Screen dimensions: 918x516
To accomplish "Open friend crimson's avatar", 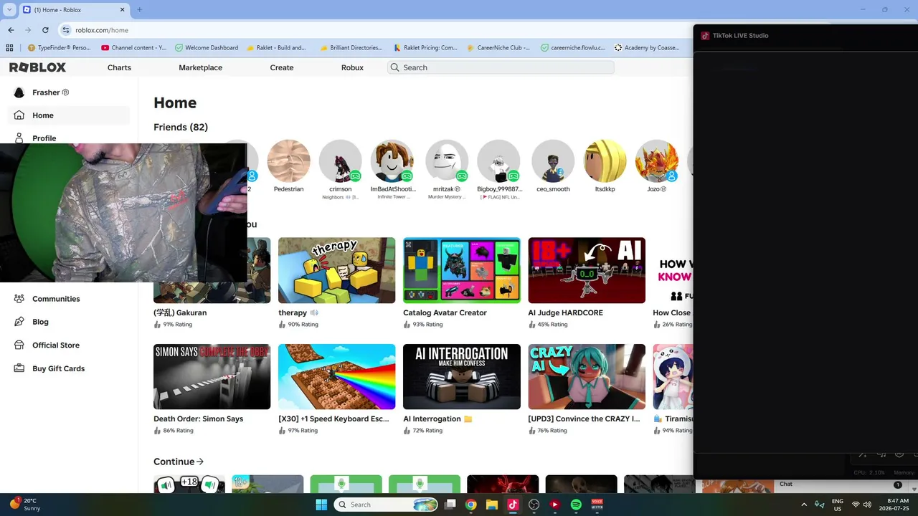I will click(340, 161).
